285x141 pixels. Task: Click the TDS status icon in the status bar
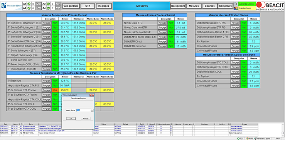click(238, 139)
